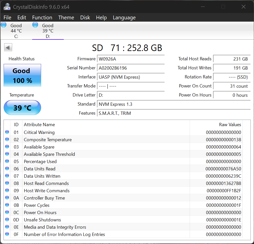This screenshot has height=244, width=254.
Task: Click the Firmware value field W0926A
Action: pos(131,59)
